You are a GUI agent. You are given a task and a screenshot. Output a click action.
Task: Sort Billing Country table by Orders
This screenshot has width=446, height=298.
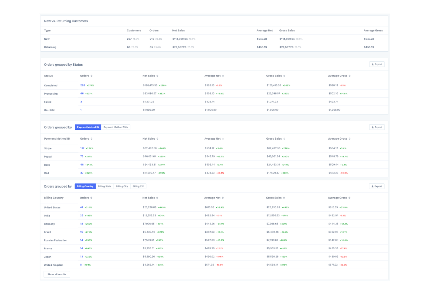[x=91, y=198]
